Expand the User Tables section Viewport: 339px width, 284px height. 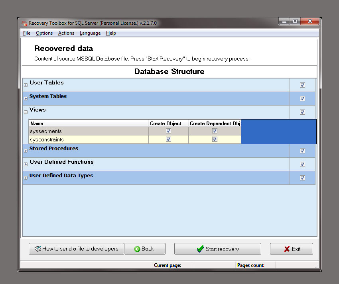click(26, 85)
